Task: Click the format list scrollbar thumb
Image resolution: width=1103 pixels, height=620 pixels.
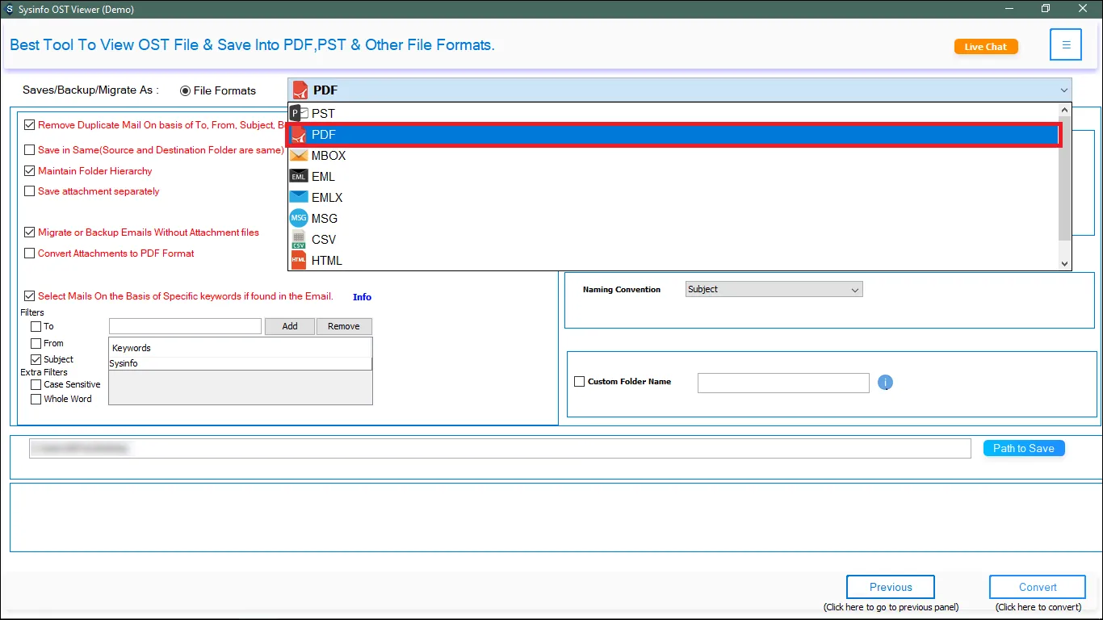Action: [1064, 178]
